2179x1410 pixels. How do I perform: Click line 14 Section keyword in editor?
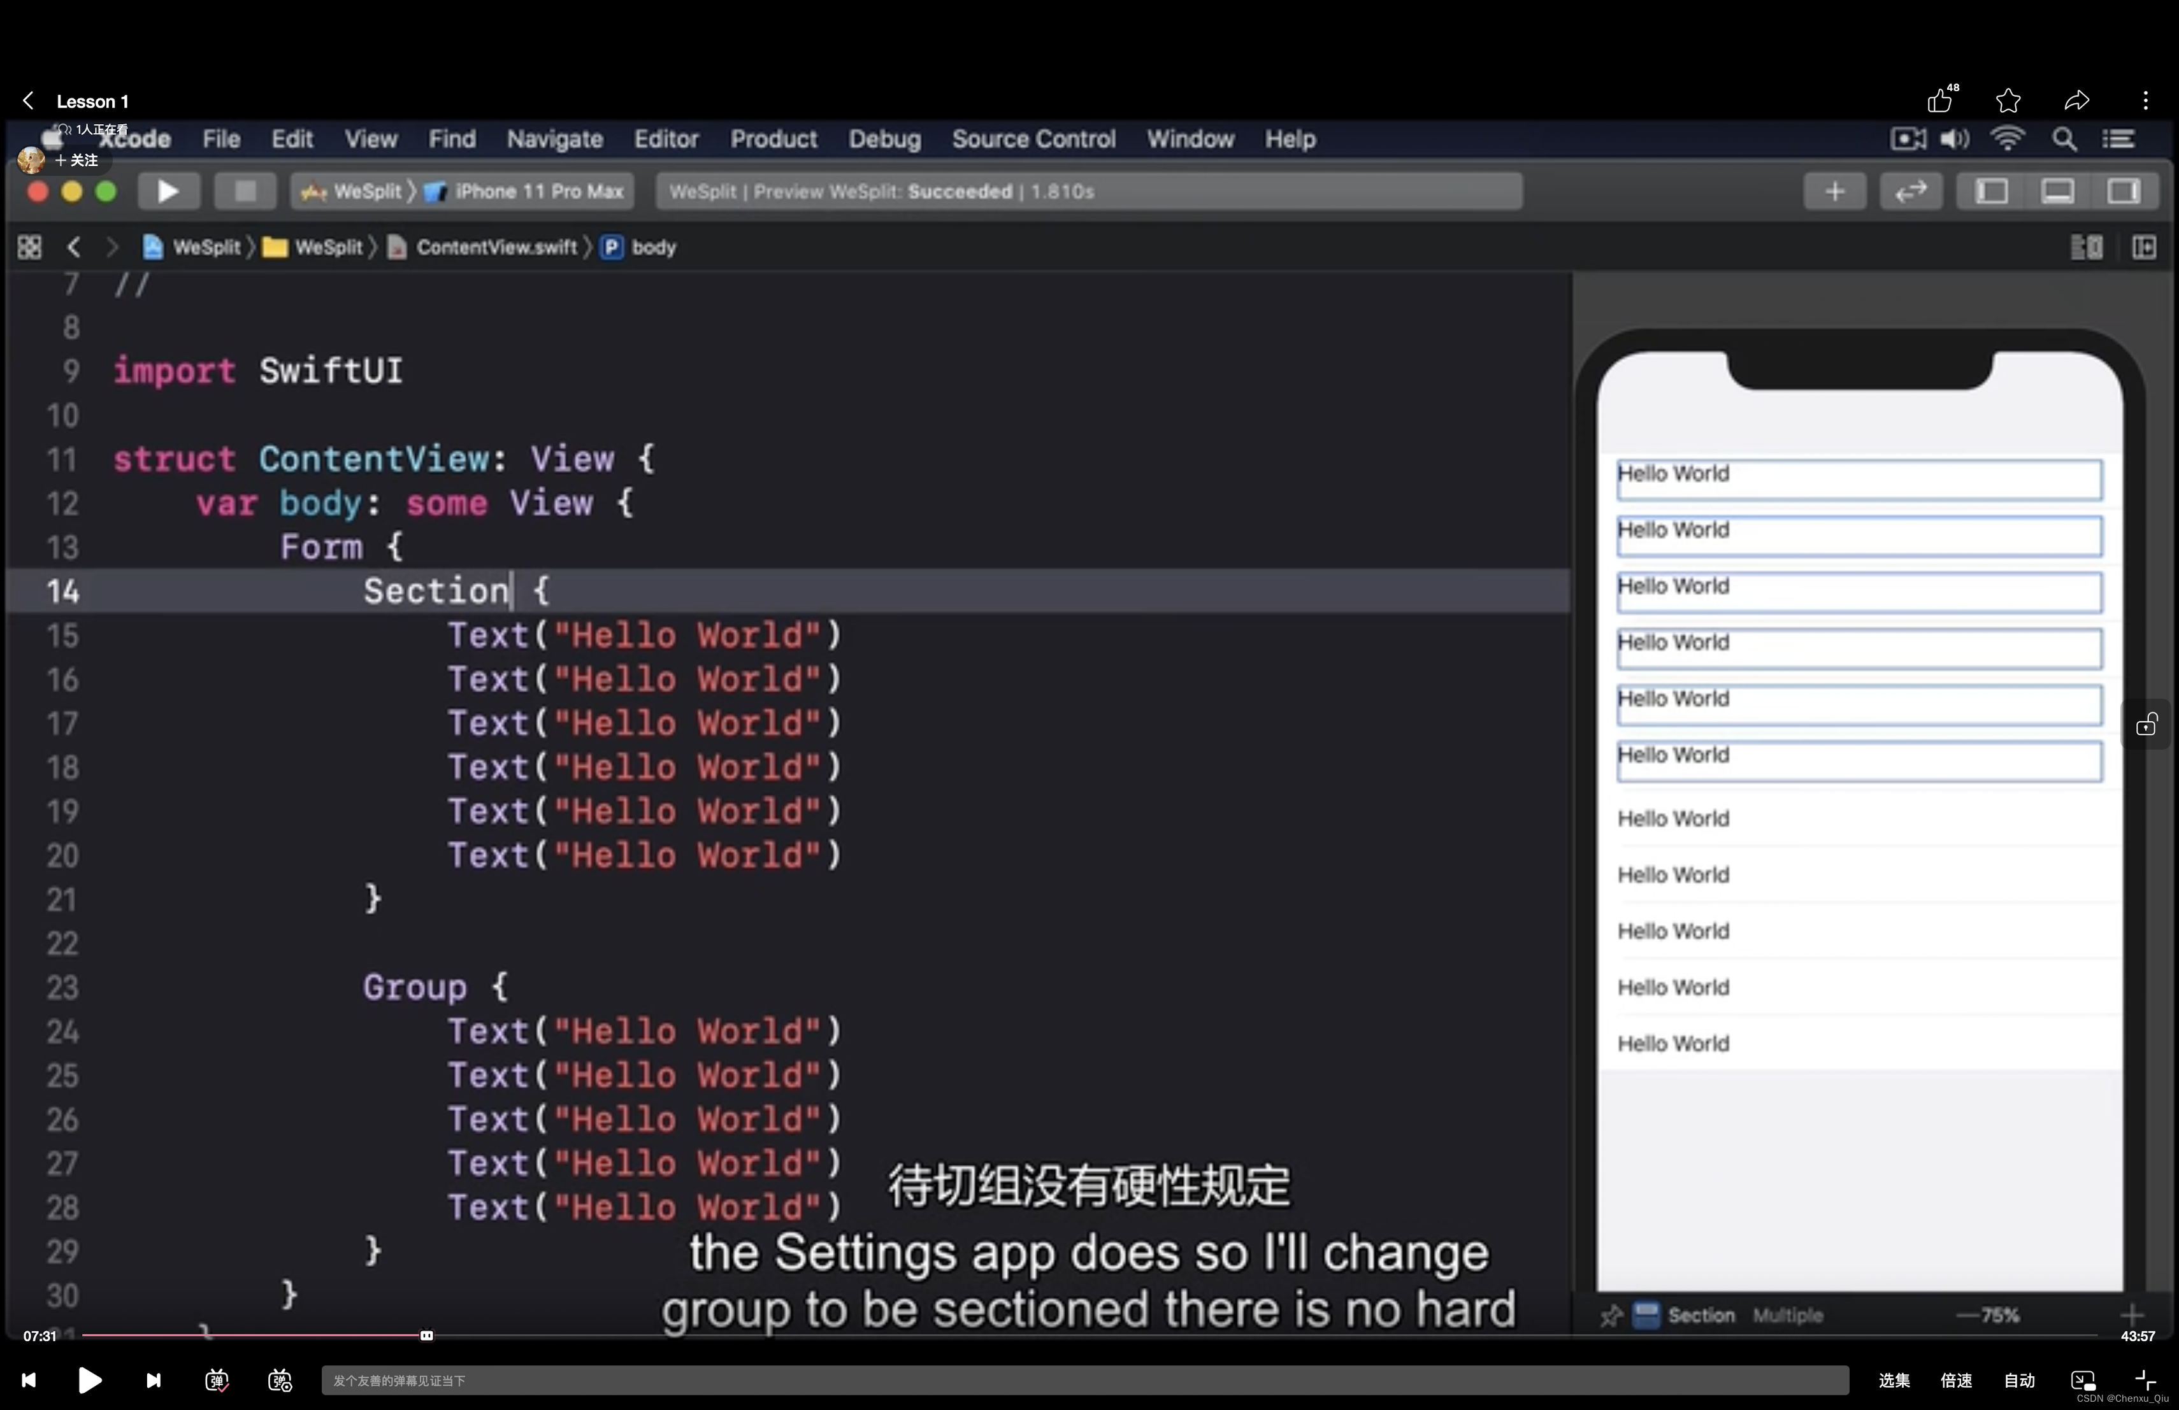pyautogui.click(x=435, y=590)
